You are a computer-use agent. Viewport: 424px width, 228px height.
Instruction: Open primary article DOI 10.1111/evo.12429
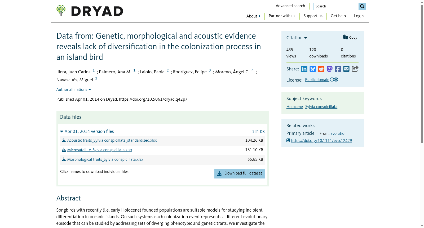(321, 141)
